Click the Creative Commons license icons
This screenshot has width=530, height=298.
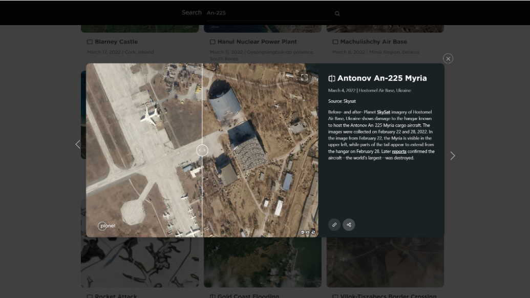pos(308,232)
